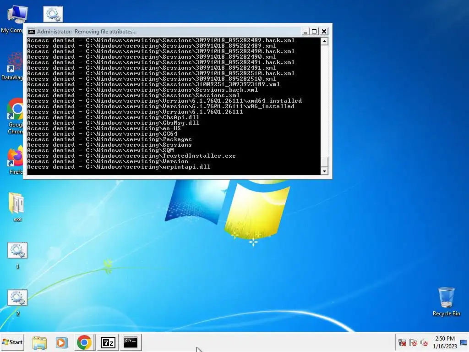Click the 31009251_3093973189.xml console line
Screen dimensions: 469x352
(x=153, y=84)
